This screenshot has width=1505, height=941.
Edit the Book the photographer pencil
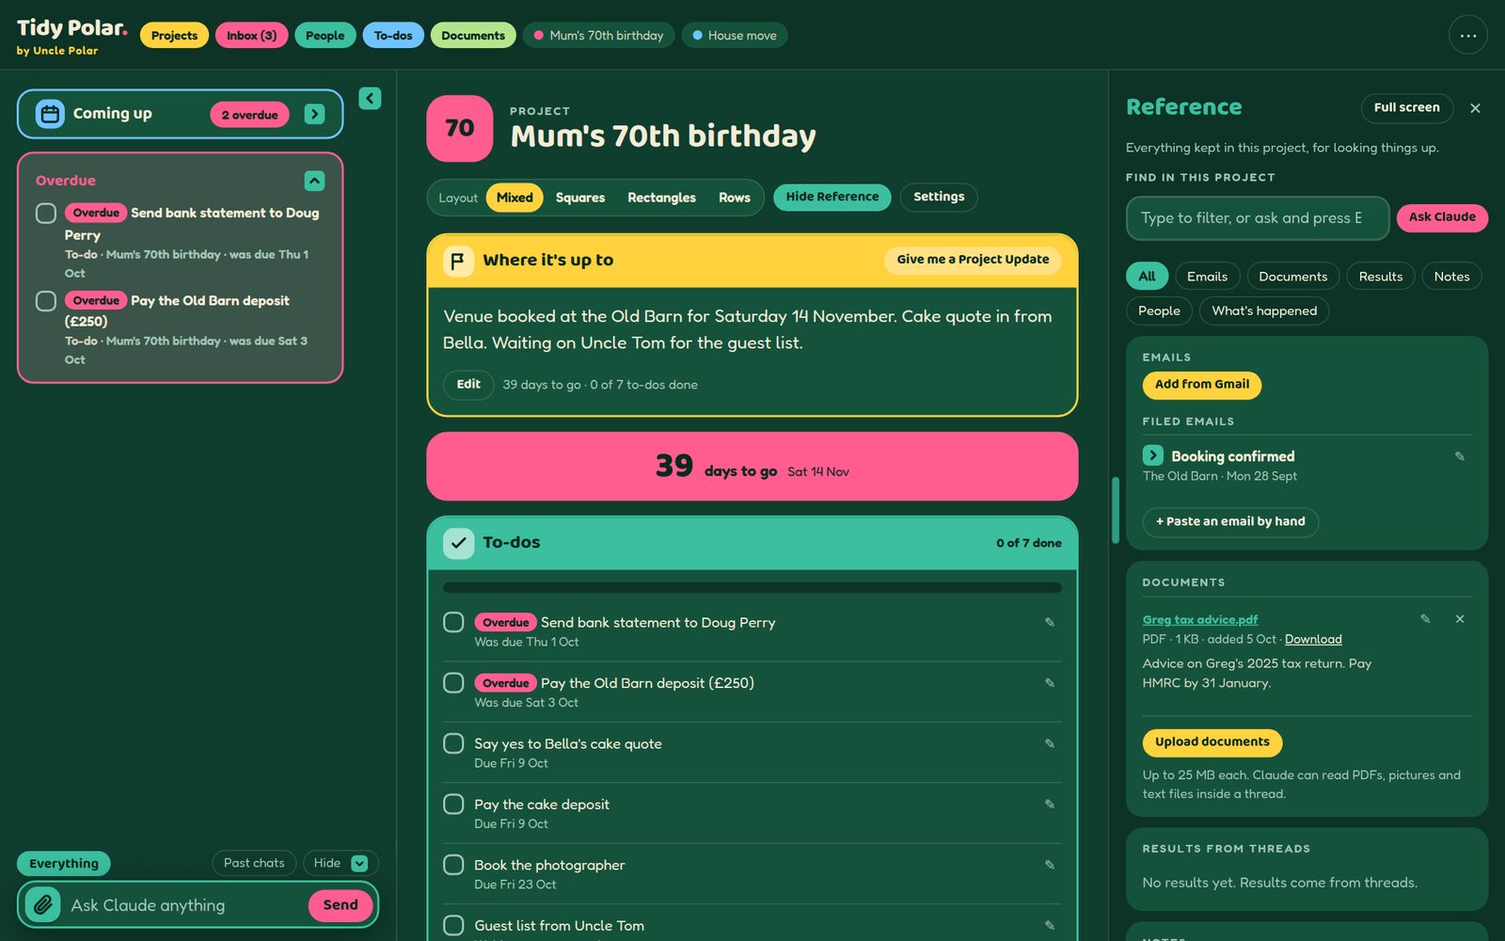(x=1050, y=866)
